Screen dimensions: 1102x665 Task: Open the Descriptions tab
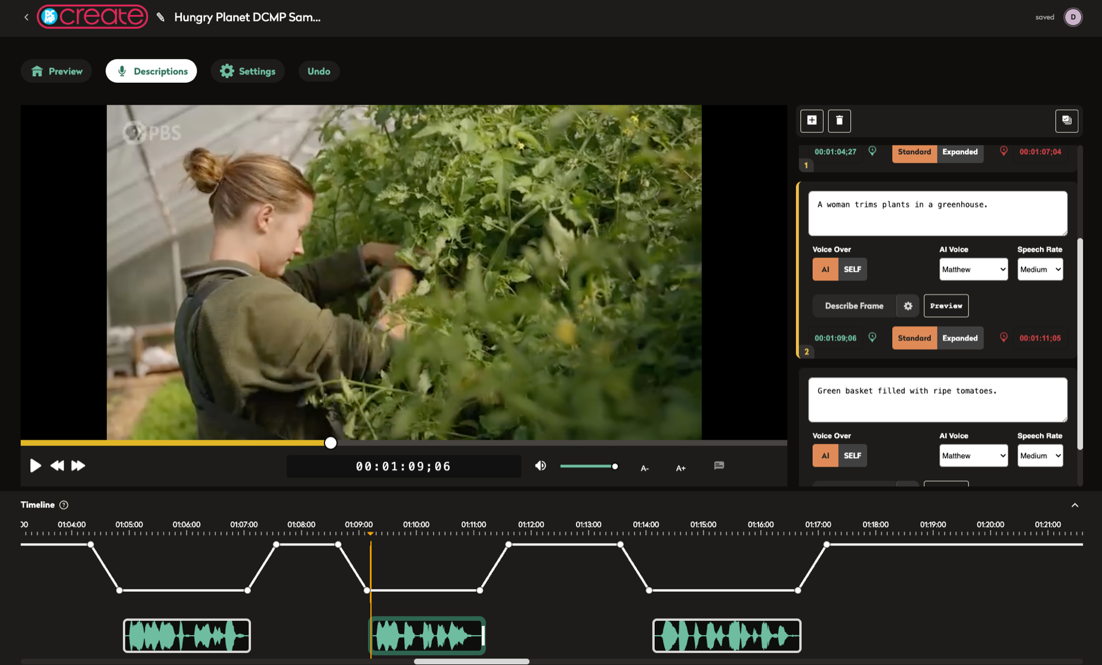(x=151, y=71)
